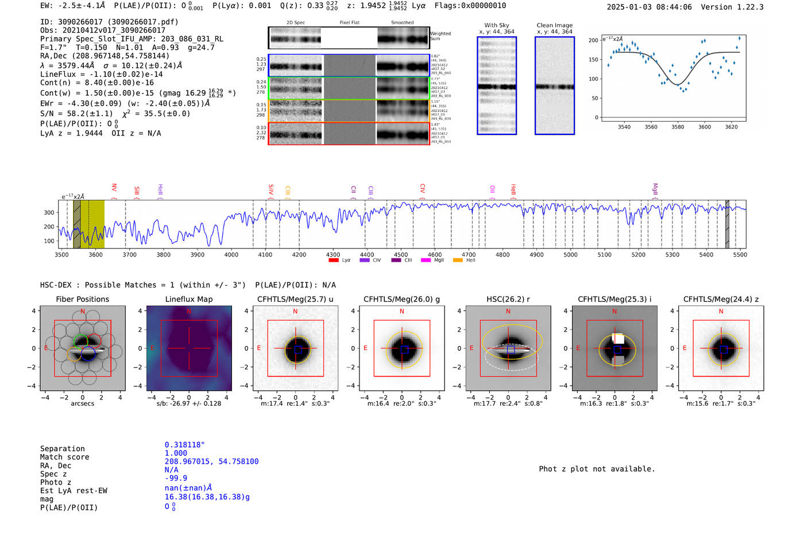Click the CIV legend swatch
Viewport: 804px width, 547px height.
pos(365,260)
